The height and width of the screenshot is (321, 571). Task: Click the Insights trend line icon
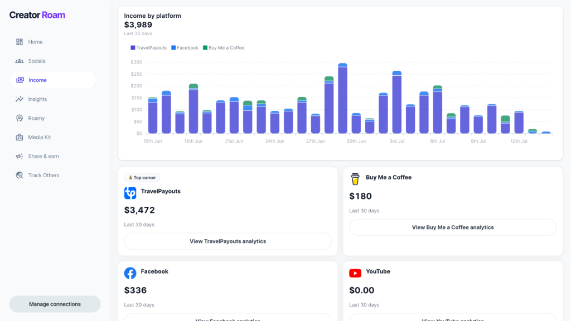point(20,99)
